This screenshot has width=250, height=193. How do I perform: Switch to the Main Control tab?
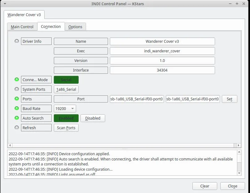click(x=22, y=27)
